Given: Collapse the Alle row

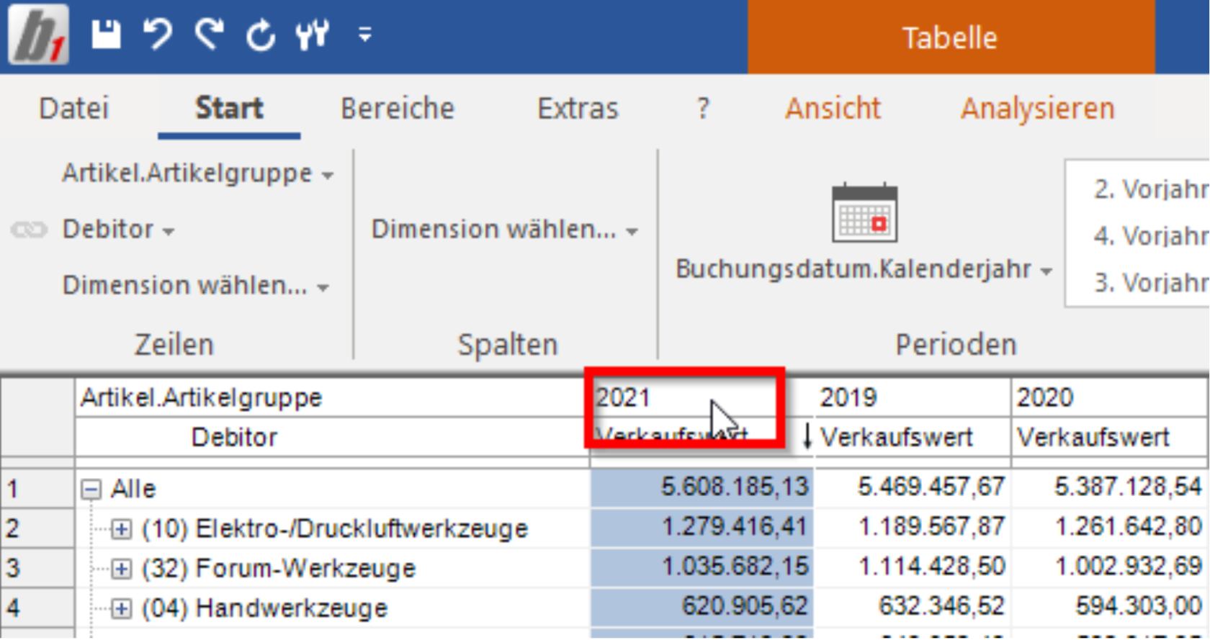Looking at the screenshot, I should click(x=91, y=490).
